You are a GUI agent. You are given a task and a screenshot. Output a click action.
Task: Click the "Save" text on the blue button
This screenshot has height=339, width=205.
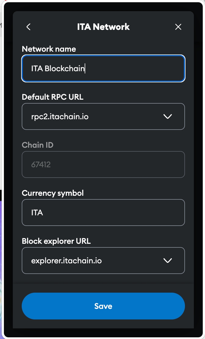pos(103,306)
